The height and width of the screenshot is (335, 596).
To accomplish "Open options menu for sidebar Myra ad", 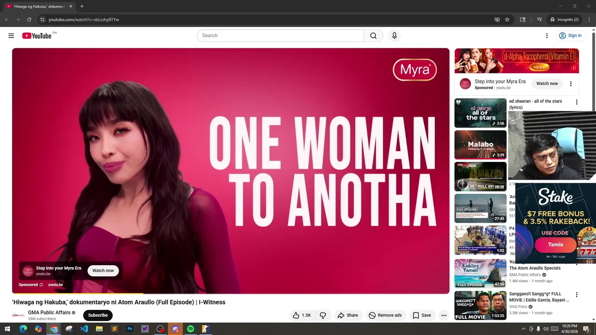I will tap(571, 84).
